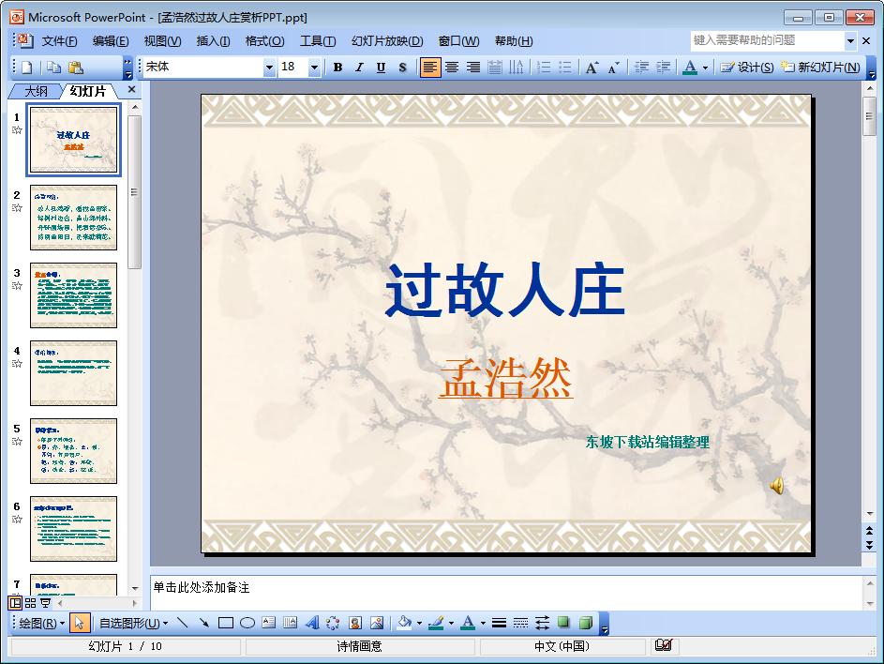
Task: Open the 文件(F) menu
Action: tap(59, 41)
